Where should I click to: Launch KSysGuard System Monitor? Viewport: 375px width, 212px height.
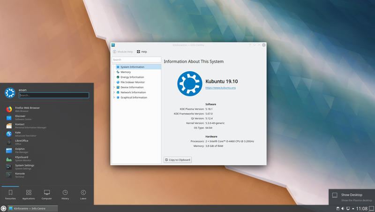[x=47, y=159]
